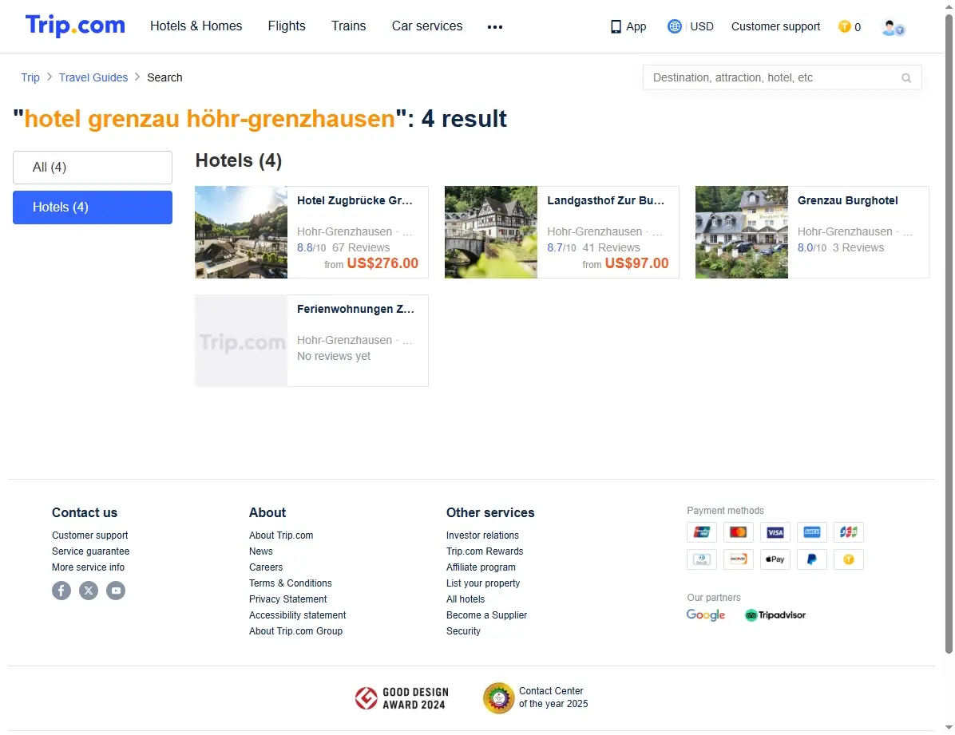Go to Trains
Image resolution: width=955 pixels, height=735 pixels.
[x=348, y=26]
